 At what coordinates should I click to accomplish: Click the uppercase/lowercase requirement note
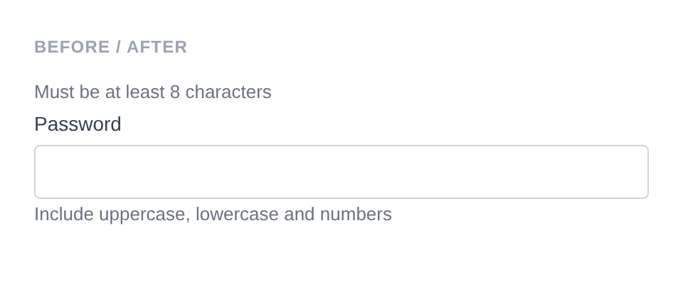pyautogui.click(x=213, y=215)
